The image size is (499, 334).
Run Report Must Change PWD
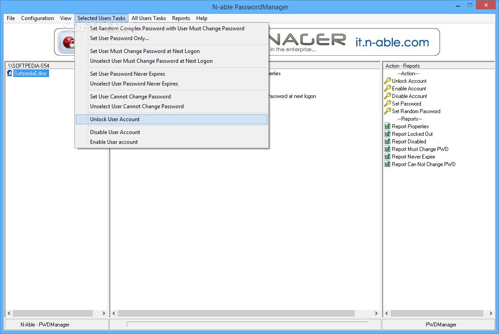coord(420,149)
